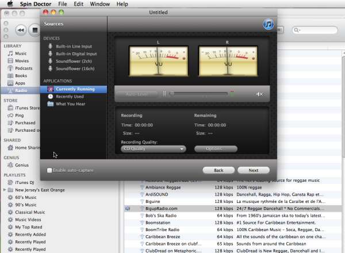This screenshot has height=253, width=345.
Task: Click the Recently Used clock icon
Action: click(x=51, y=97)
